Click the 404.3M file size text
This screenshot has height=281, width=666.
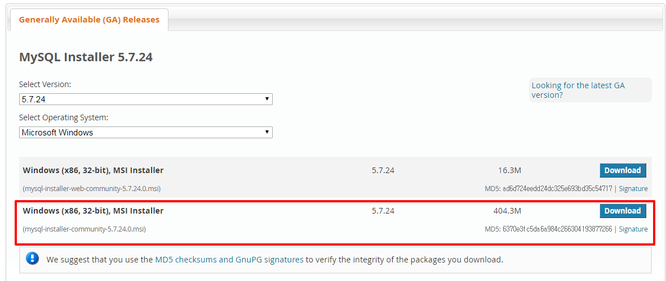point(507,211)
